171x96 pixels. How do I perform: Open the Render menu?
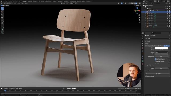point(10,1)
